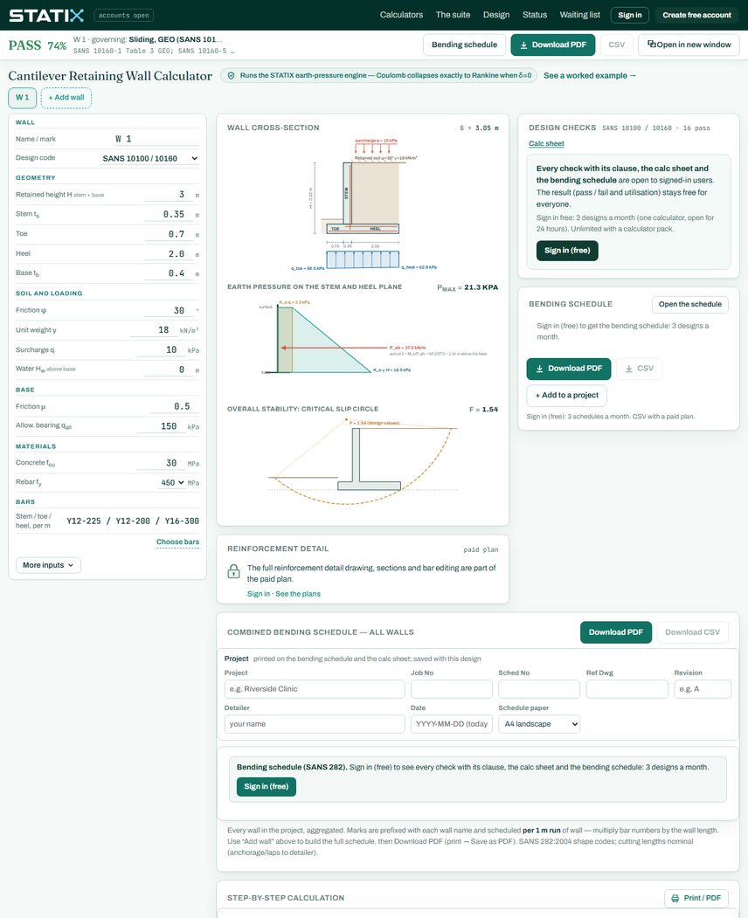Focus the Heel value field
Viewport: 748px width, 918px height.
pos(169,254)
